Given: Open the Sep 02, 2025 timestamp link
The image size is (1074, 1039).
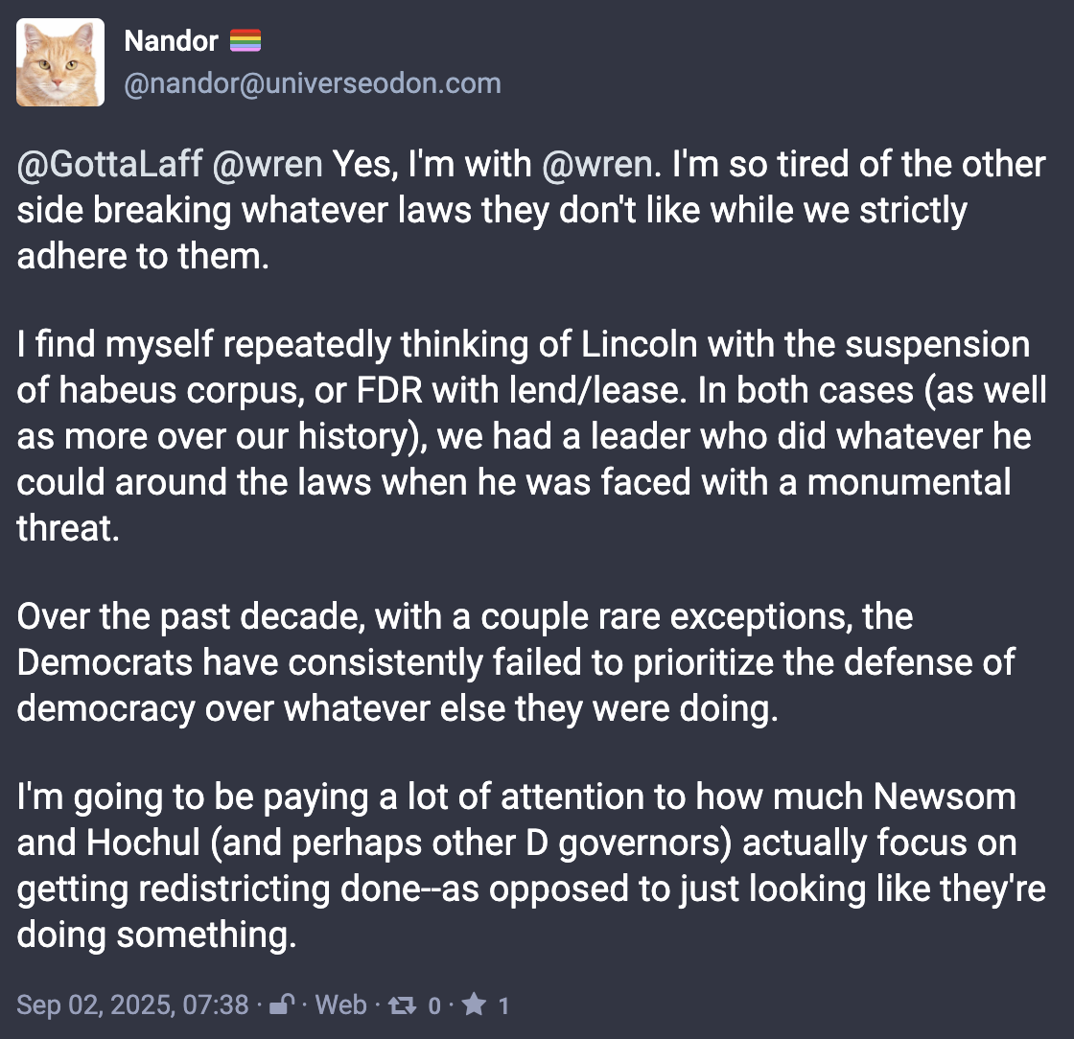Looking at the screenshot, I should click(133, 1004).
